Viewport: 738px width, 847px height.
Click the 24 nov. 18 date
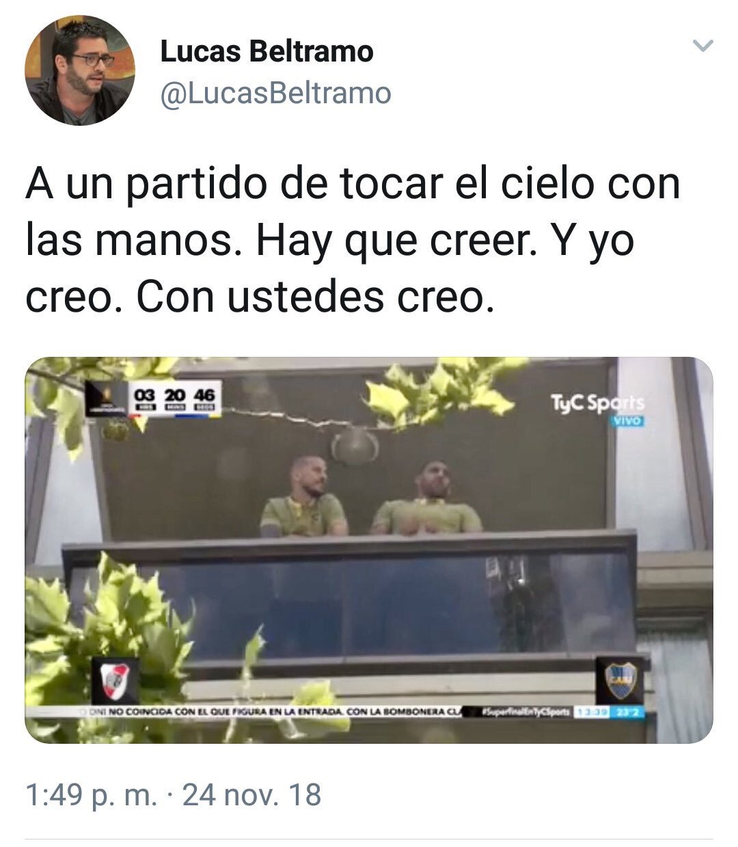click(x=251, y=796)
